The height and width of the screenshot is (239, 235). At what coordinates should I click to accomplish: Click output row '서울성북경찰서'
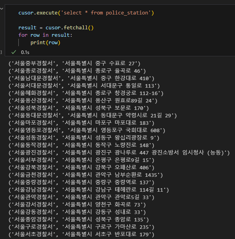click(79, 108)
